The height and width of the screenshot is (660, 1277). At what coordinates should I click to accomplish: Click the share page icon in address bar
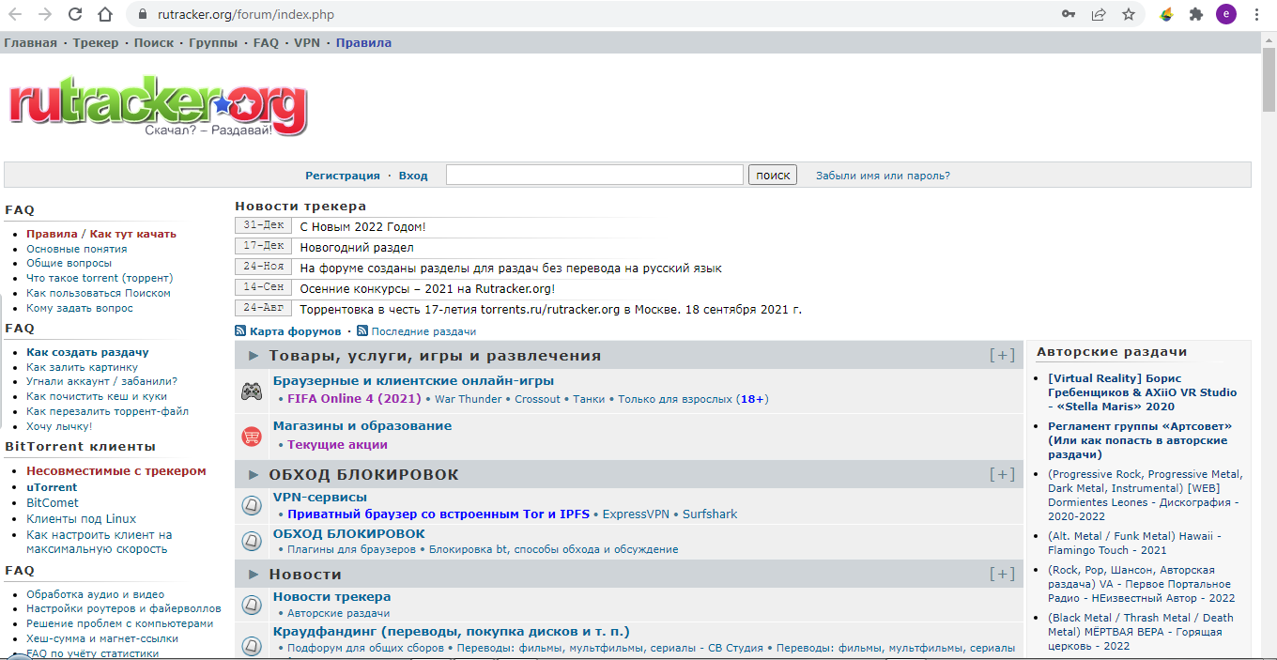pos(1099,14)
